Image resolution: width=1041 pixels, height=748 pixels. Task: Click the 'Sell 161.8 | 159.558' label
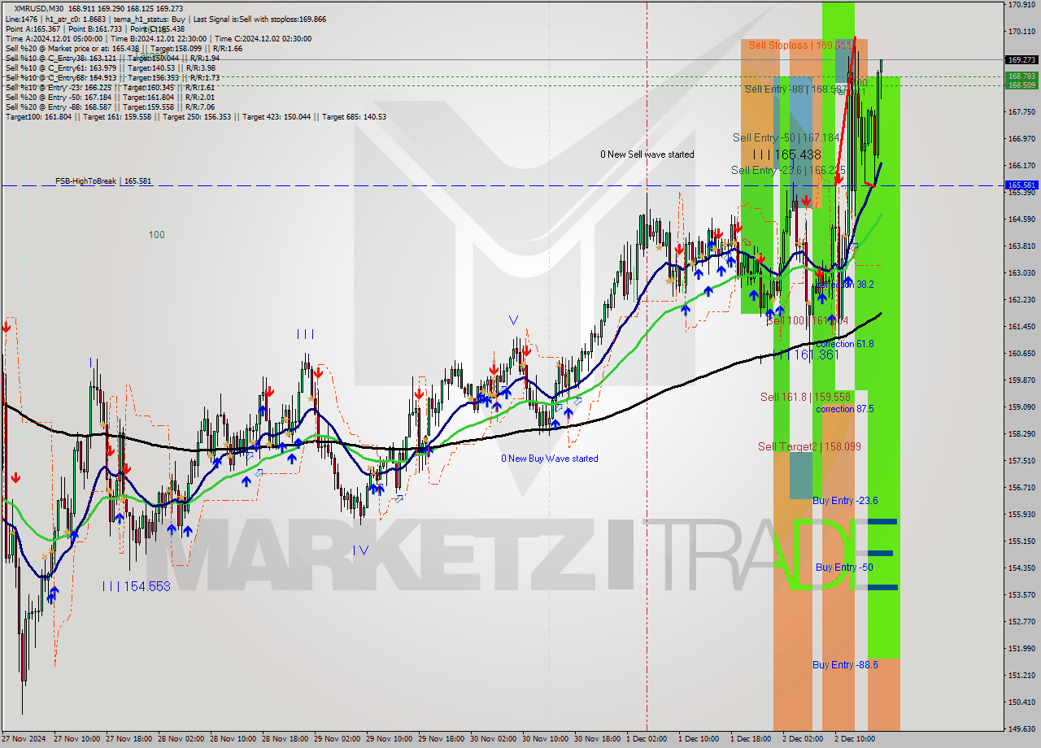point(805,397)
